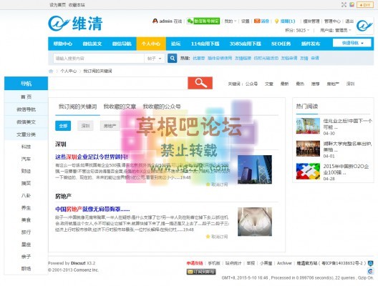378x286 pixels.
Task: Open the article titled 这些深圳企业足以令世界颤抖!
Action: [x=92, y=157]
